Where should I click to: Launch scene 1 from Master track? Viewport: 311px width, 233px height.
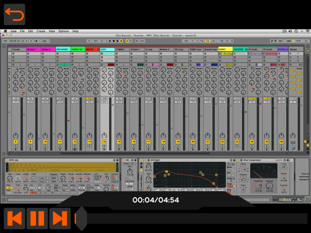[x=291, y=53]
